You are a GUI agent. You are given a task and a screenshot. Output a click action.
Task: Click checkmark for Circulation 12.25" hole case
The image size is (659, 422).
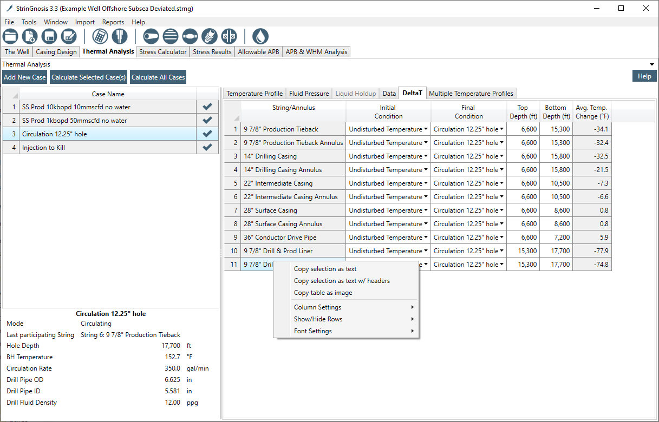point(207,134)
